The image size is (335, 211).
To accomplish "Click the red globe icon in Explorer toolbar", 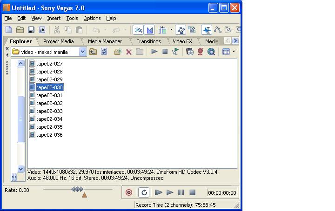I will point(201,52).
